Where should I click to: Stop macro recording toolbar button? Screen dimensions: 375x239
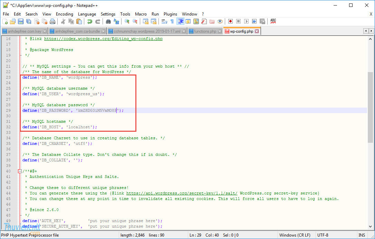(239, 21)
